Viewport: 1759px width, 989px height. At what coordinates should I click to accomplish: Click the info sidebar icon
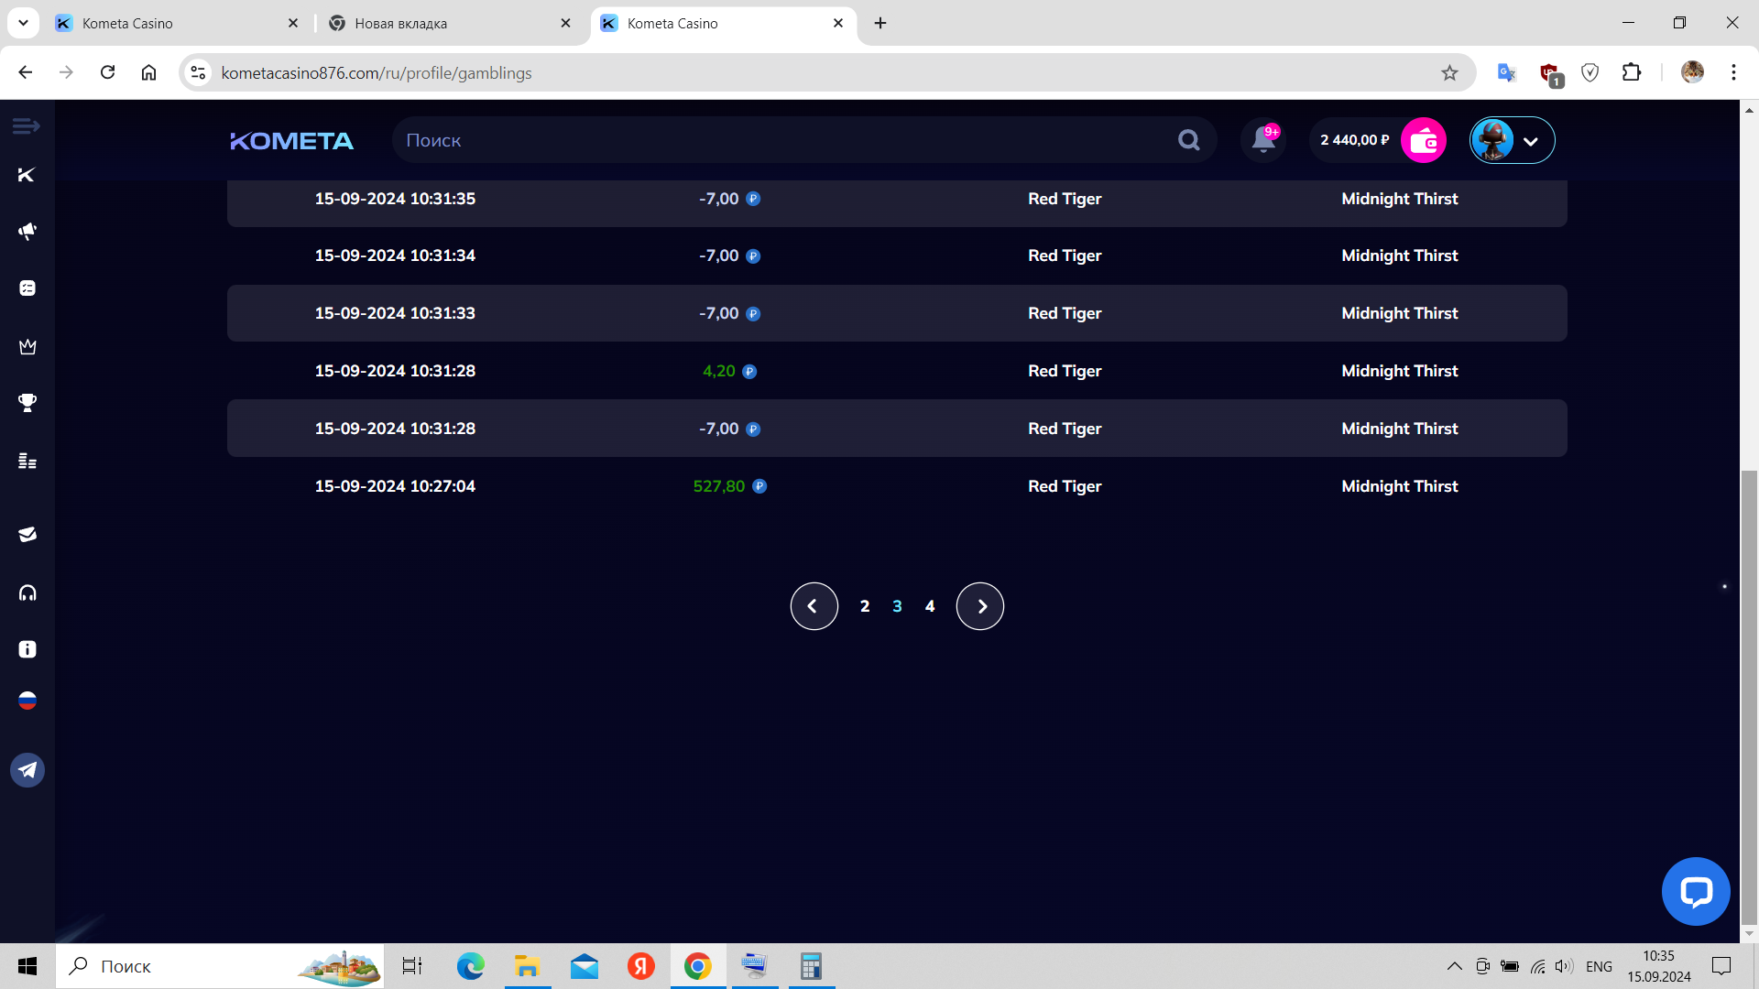27,649
